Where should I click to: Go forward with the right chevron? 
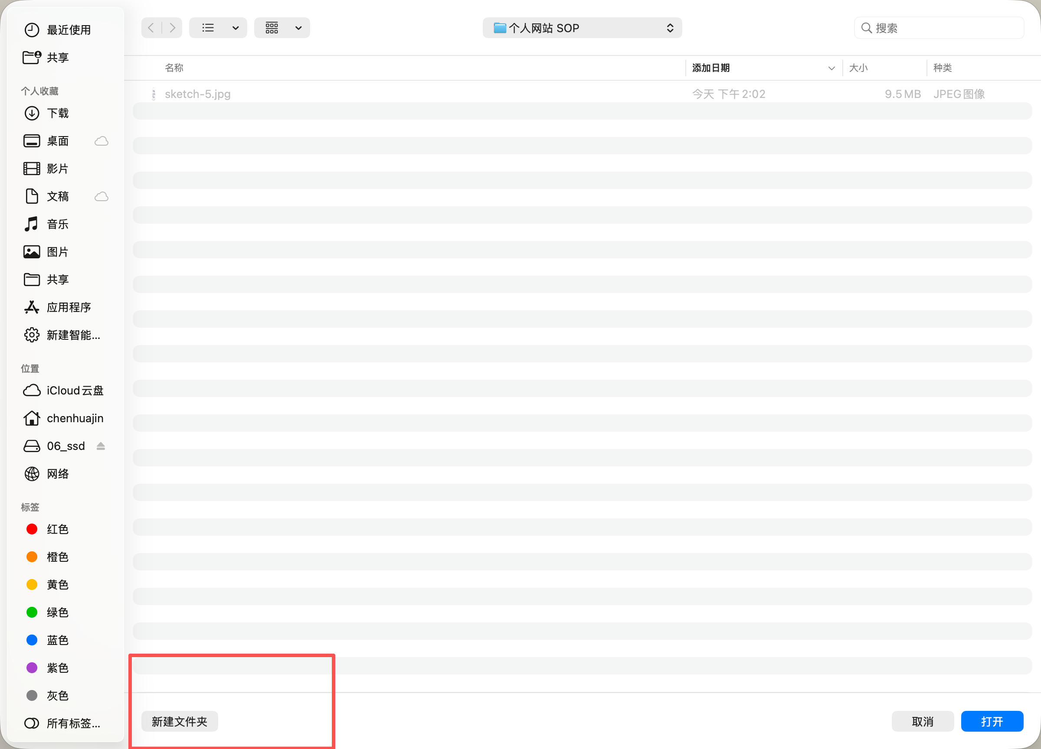[x=172, y=28]
